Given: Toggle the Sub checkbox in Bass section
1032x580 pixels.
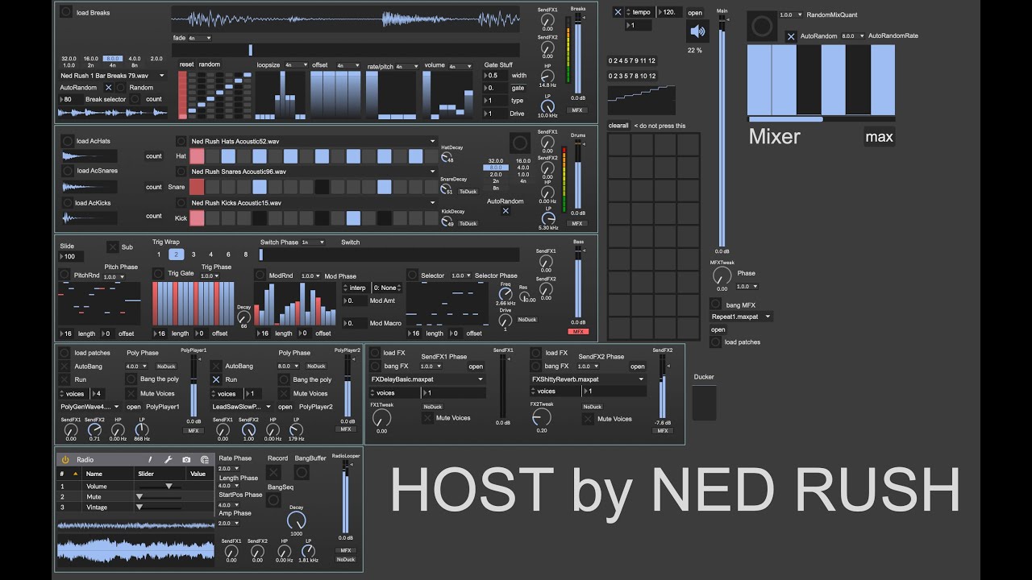Looking at the screenshot, I should 113,246.
